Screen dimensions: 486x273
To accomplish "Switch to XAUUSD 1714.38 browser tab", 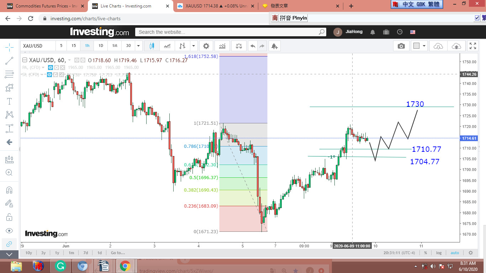I will coord(216,6).
